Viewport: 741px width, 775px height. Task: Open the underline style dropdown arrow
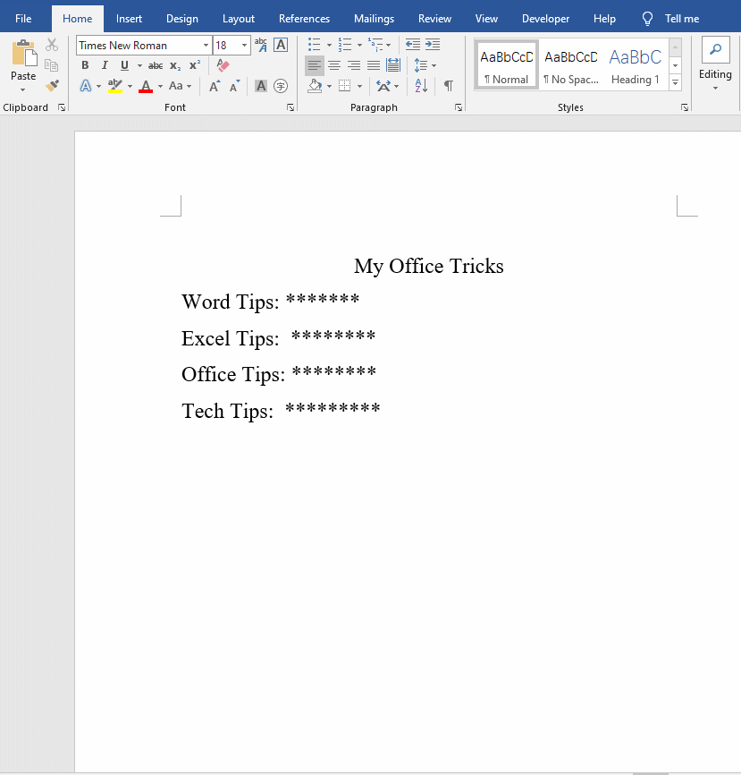point(139,65)
